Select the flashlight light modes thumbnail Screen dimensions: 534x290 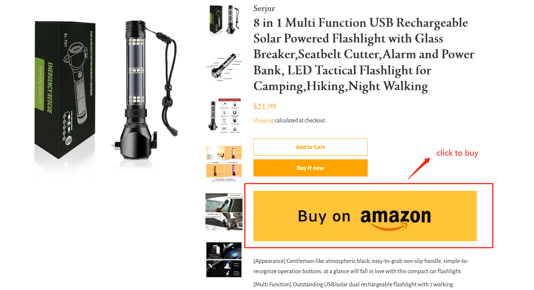tap(224, 164)
